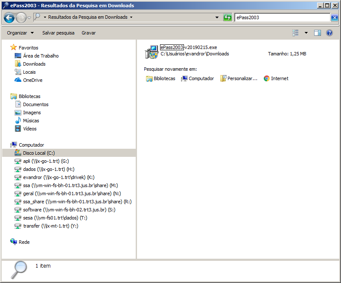Click the Tamanho: 1,25 MB text
The width and height of the screenshot is (341, 283).
pos(287,54)
